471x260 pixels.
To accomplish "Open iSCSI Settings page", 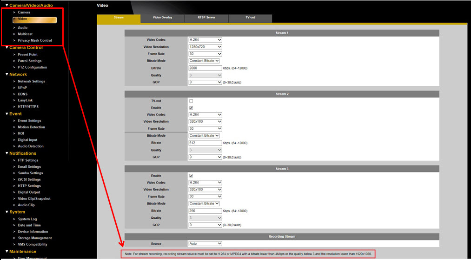I will [29, 179].
